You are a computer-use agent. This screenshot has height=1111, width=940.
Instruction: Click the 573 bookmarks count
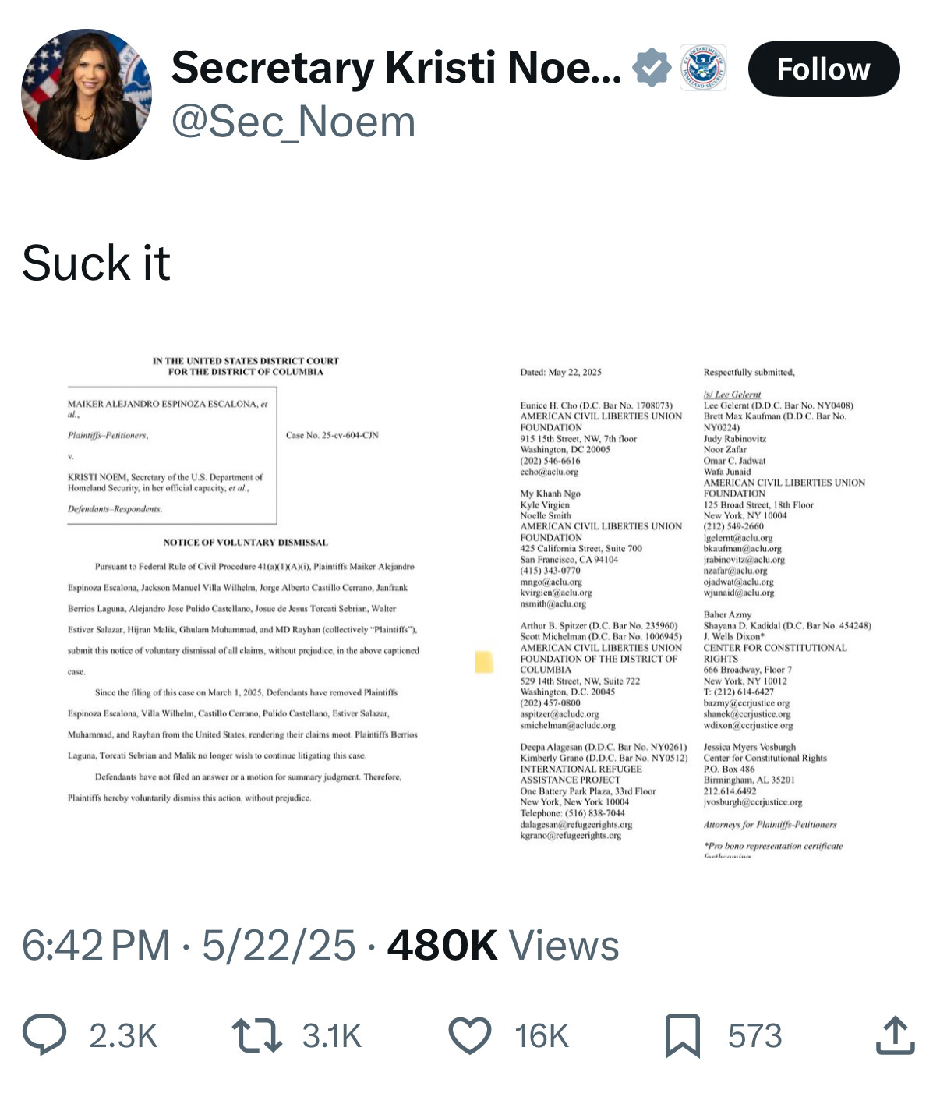[754, 1036]
